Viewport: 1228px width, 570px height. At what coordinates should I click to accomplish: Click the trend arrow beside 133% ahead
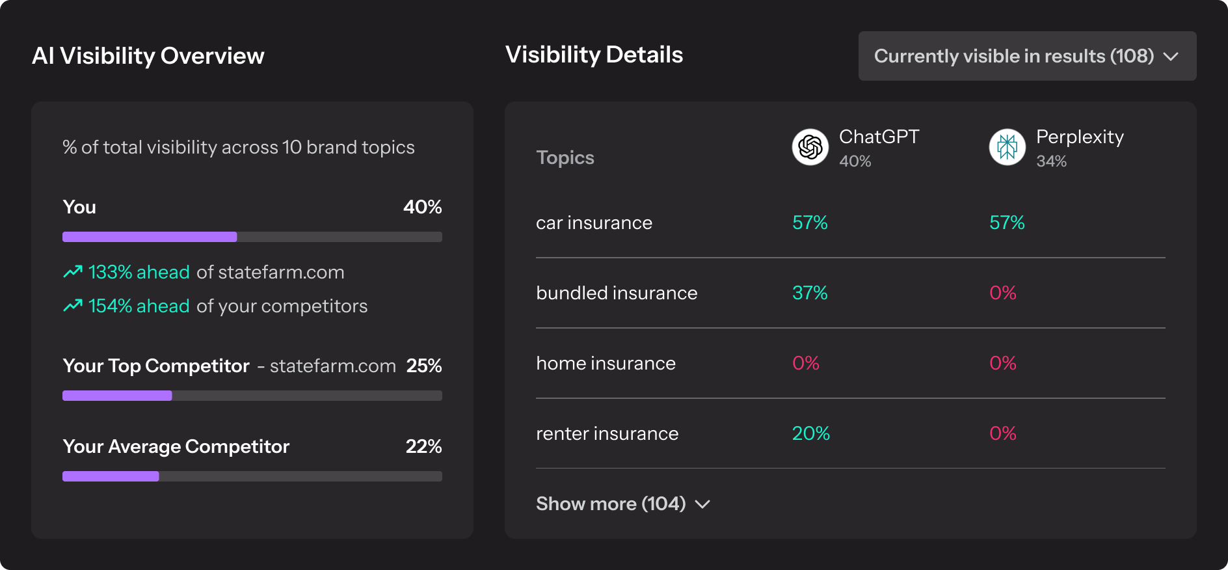tap(73, 271)
